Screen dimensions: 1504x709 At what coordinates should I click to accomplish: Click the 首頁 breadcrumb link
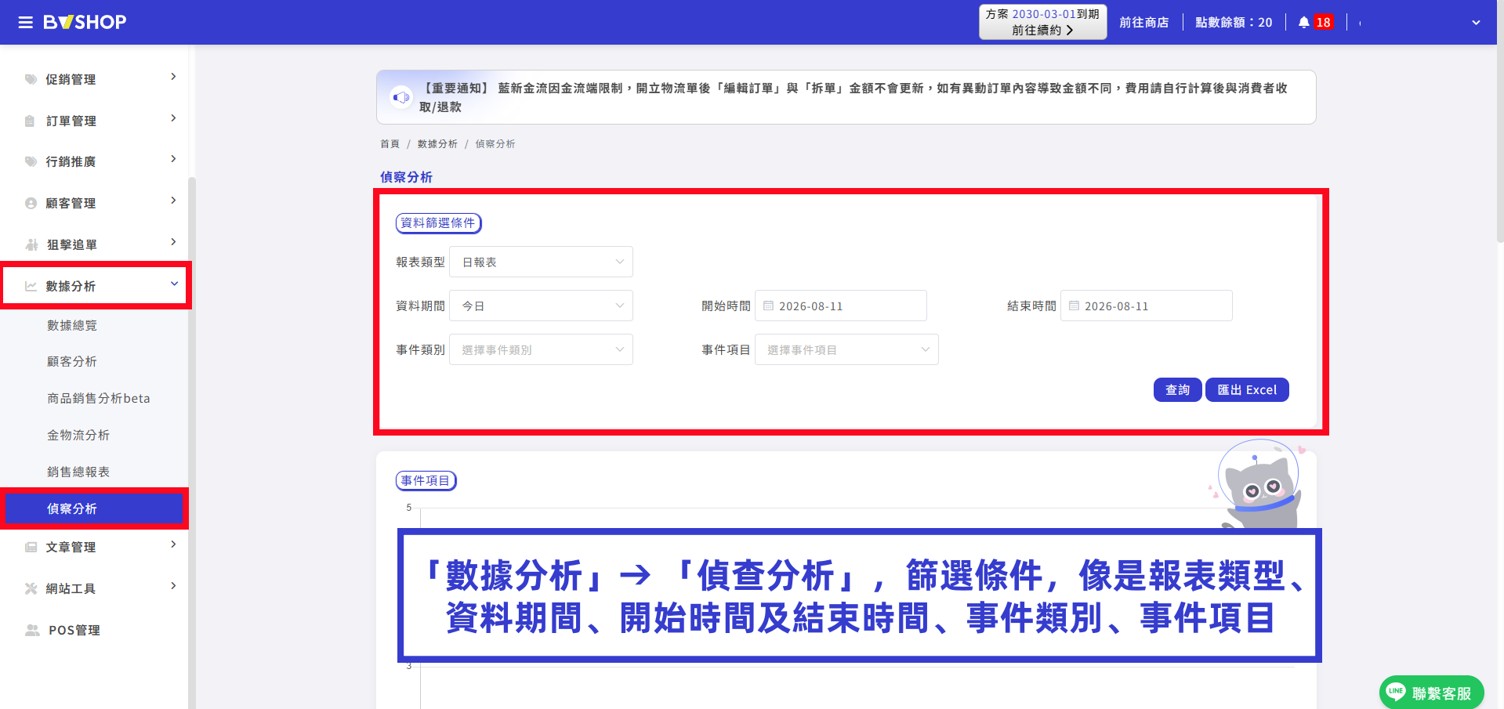click(390, 144)
